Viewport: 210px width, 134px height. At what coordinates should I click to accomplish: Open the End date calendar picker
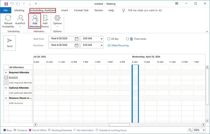76,45
